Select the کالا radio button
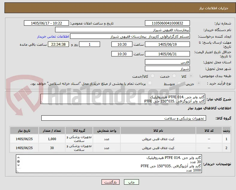Viewport: 236px width, 190px height. (191, 76)
